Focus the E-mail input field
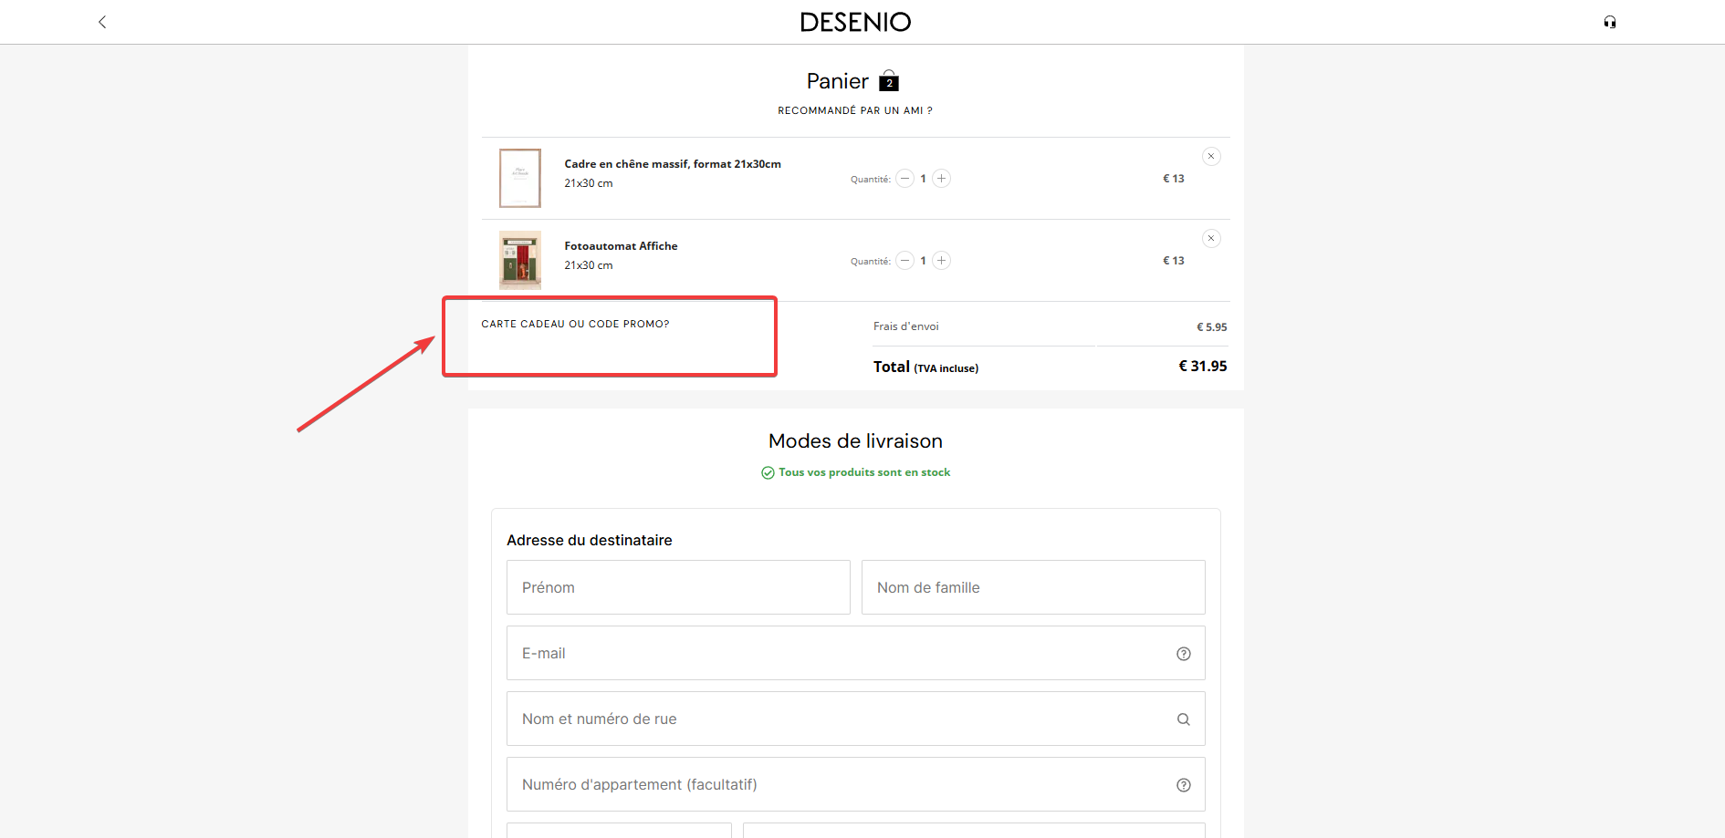 (855, 653)
